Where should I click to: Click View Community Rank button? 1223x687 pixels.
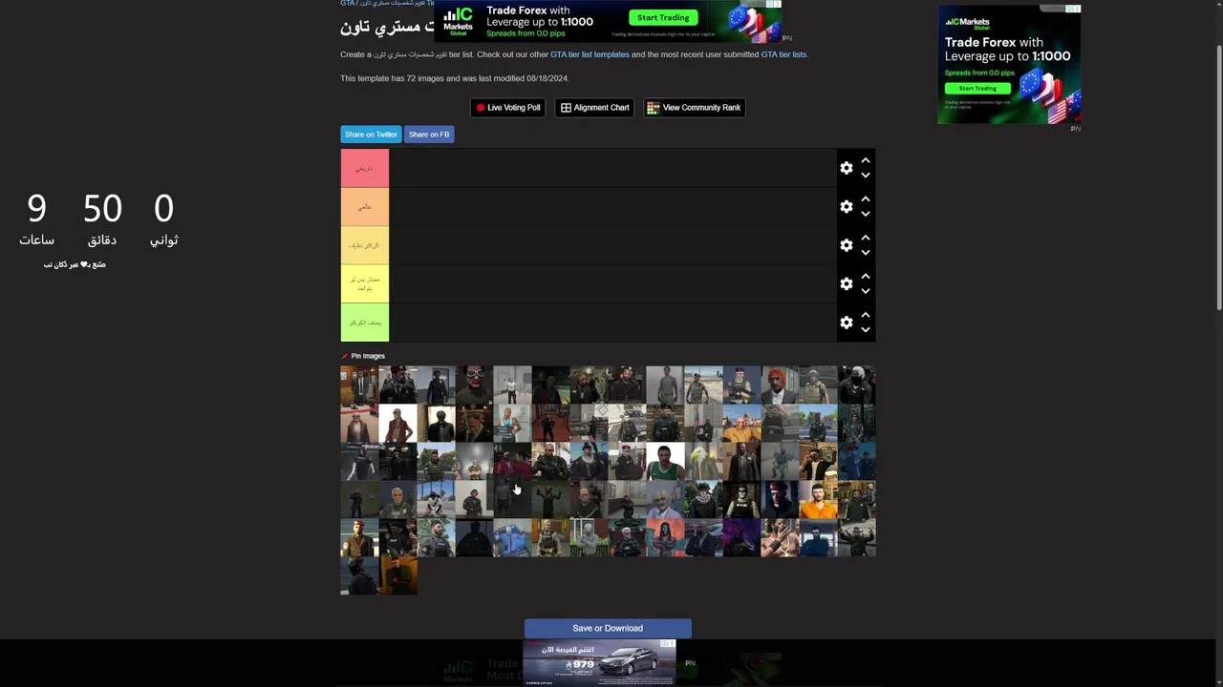694,108
